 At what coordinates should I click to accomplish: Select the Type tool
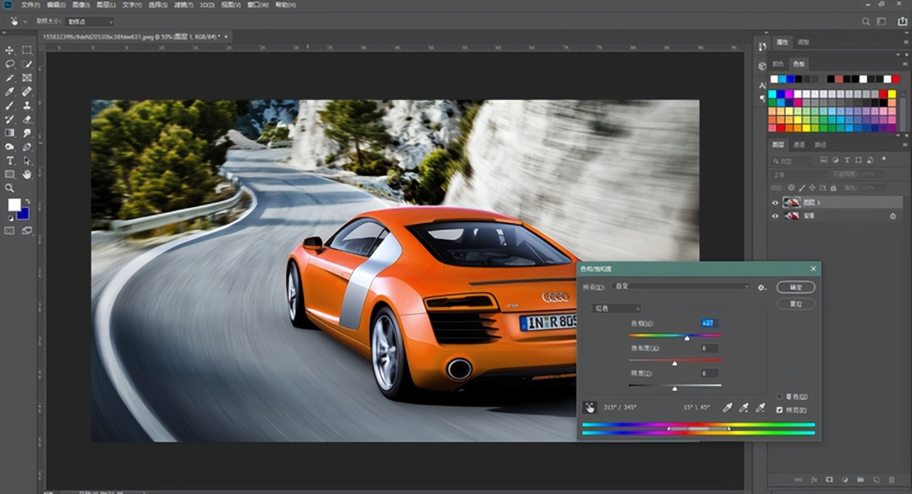[x=10, y=161]
